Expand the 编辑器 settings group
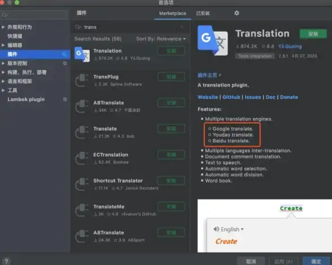Screen dimensions: 332x265 click(3, 45)
